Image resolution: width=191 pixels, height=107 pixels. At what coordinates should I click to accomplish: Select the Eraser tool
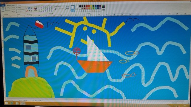27,11
